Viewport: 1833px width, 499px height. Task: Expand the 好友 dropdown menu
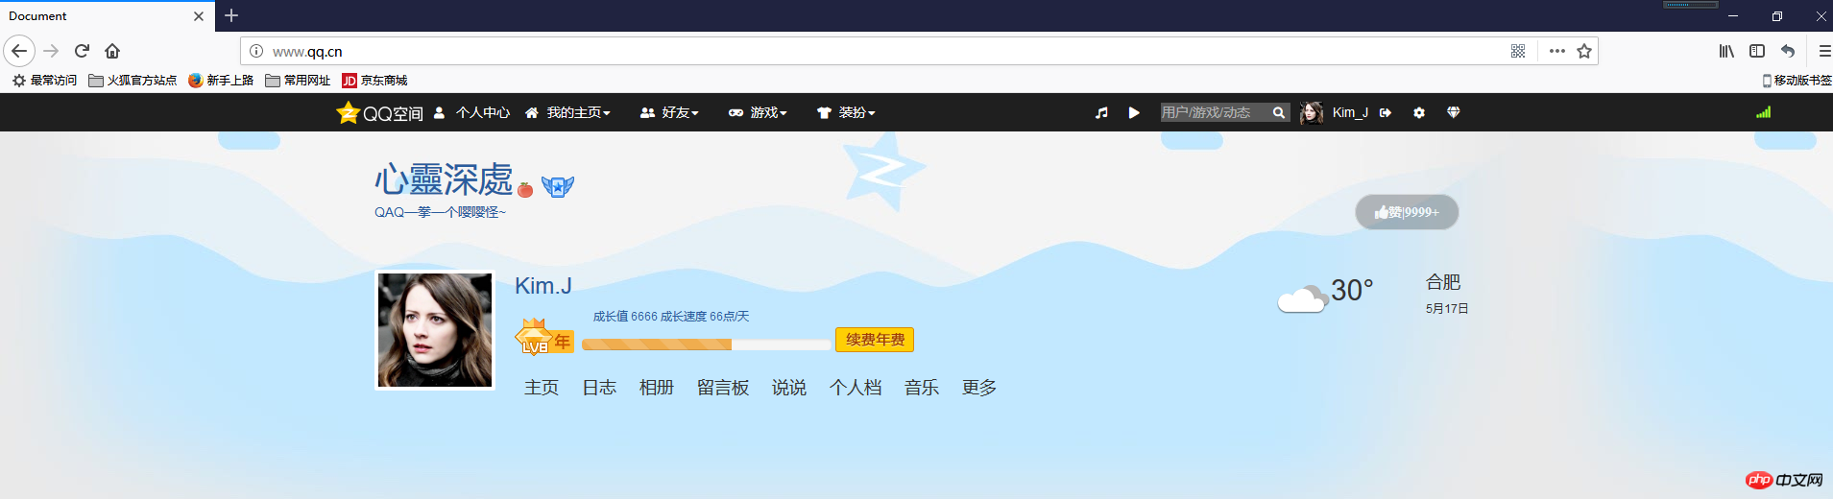669,112
